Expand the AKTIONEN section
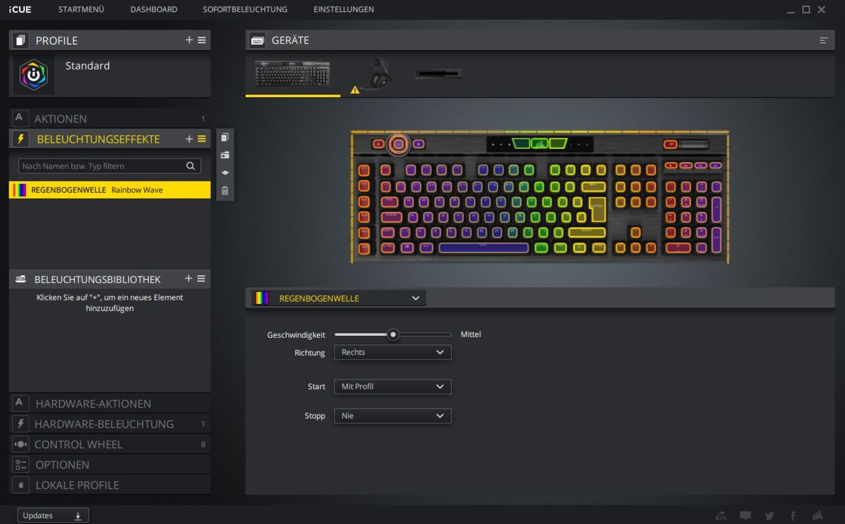 (110, 118)
